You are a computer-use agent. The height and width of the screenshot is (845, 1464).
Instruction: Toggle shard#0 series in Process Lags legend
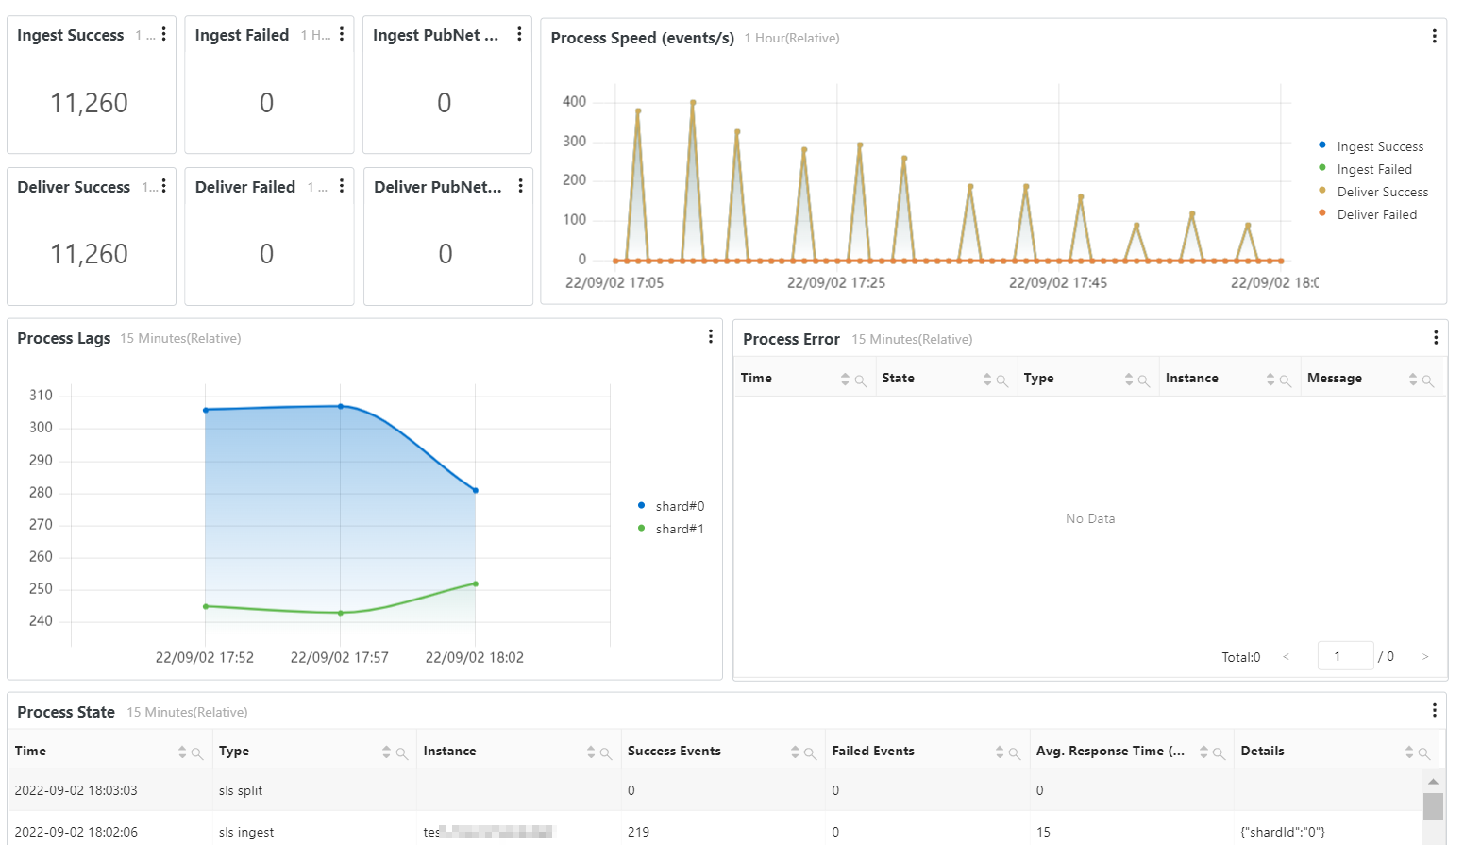(671, 506)
